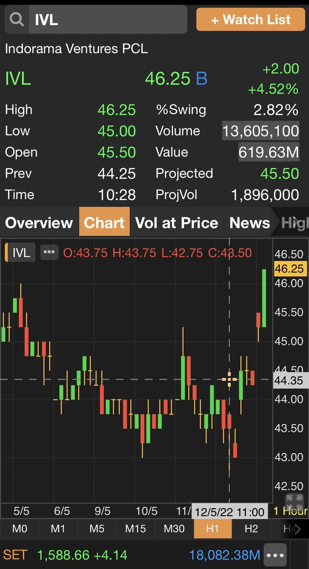Tap the 1 Hour interval label
The width and height of the screenshot is (309, 569).
click(291, 511)
